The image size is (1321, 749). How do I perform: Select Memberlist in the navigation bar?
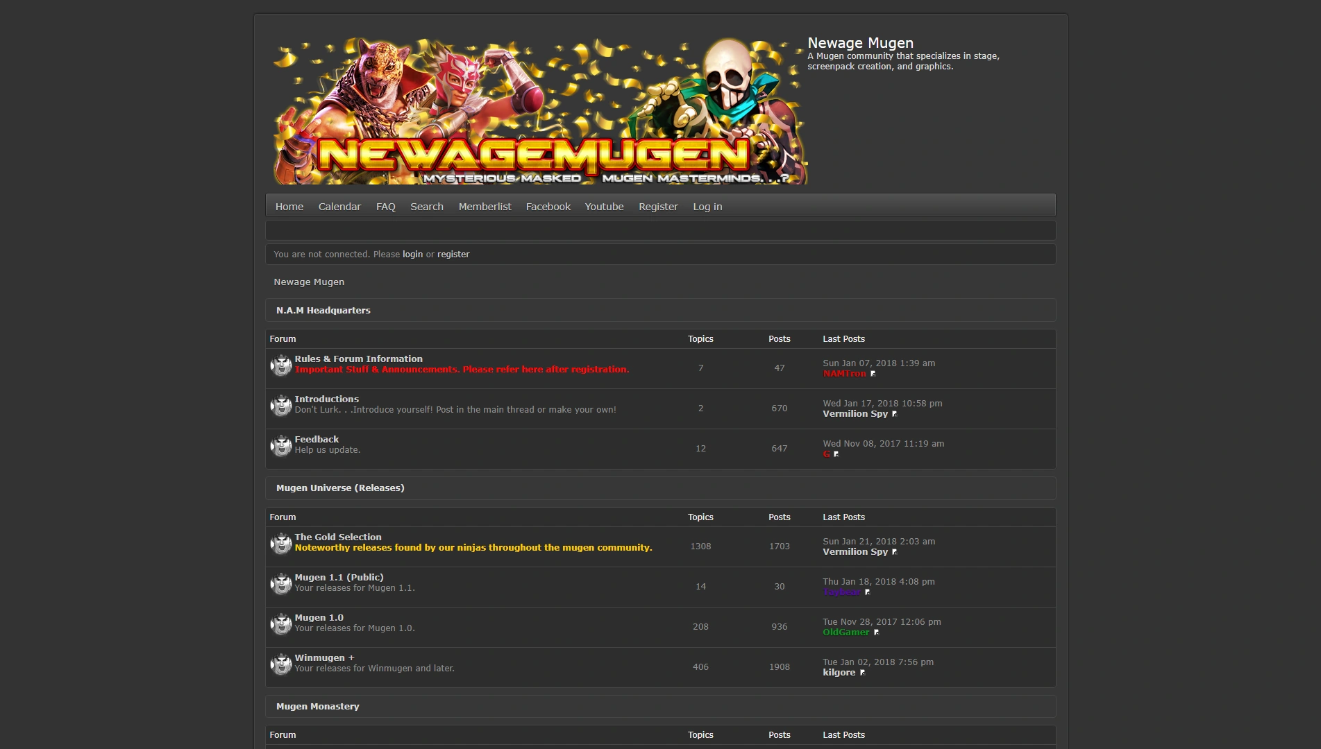click(x=485, y=206)
